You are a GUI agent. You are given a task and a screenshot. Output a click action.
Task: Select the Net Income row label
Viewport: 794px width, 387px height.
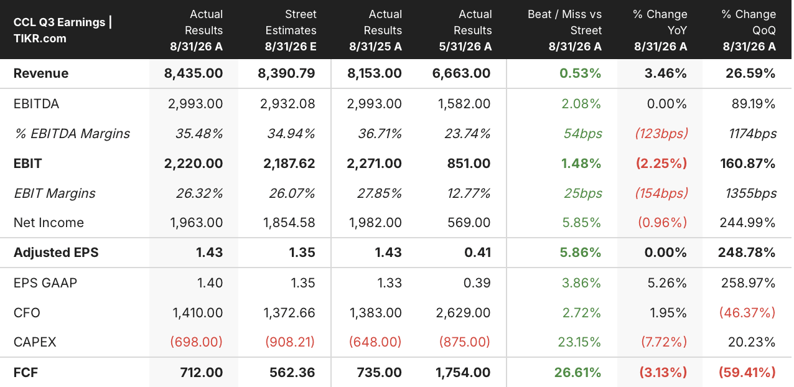49,223
